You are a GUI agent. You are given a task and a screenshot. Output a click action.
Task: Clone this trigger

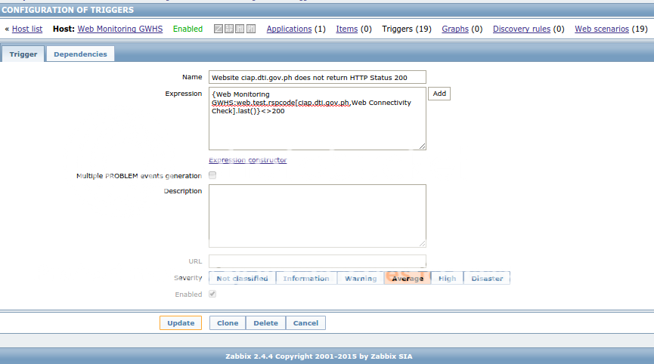228,323
